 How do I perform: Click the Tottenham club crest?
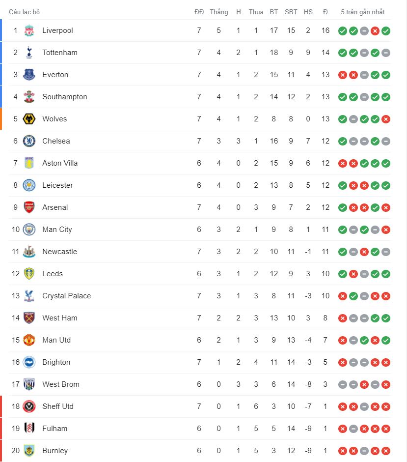(x=29, y=53)
